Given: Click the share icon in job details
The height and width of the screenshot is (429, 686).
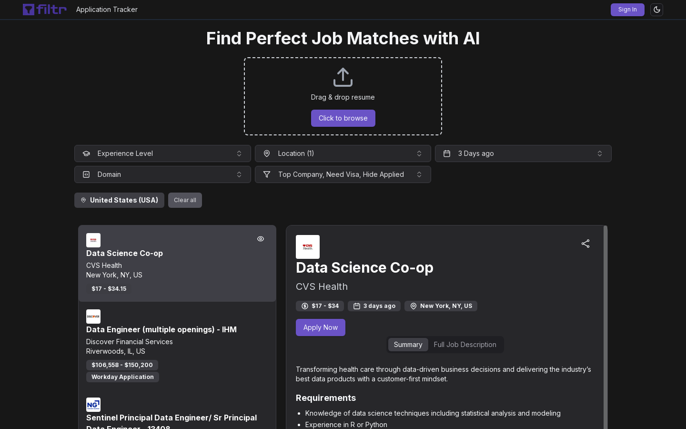Looking at the screenshot, I should pyautogui.click(x=585, y=244).
